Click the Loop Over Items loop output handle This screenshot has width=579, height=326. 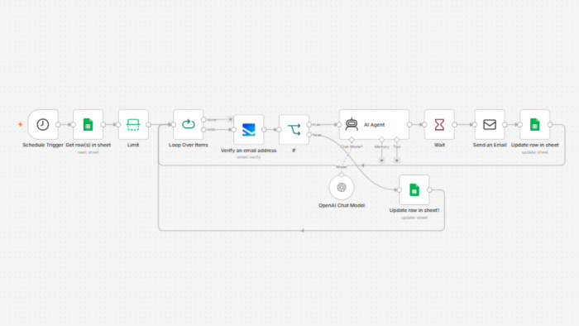[203, 130]
